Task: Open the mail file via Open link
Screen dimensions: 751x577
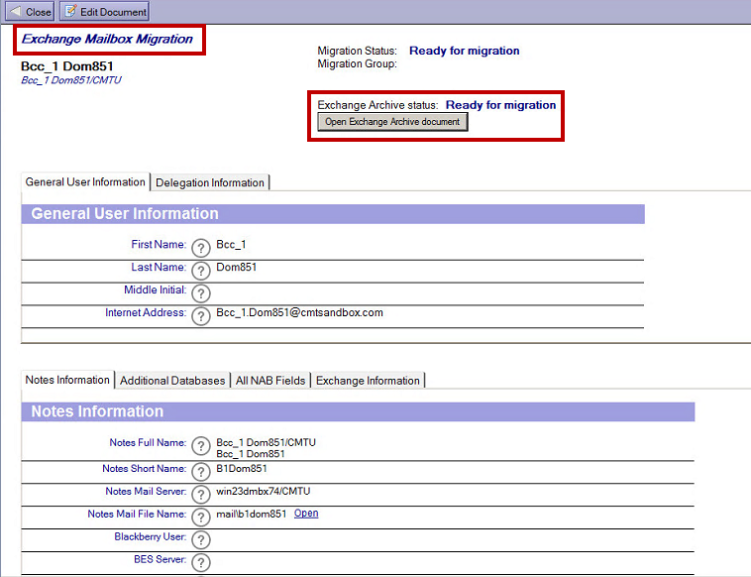Action: pyautogui.click(x=306, y=514)
